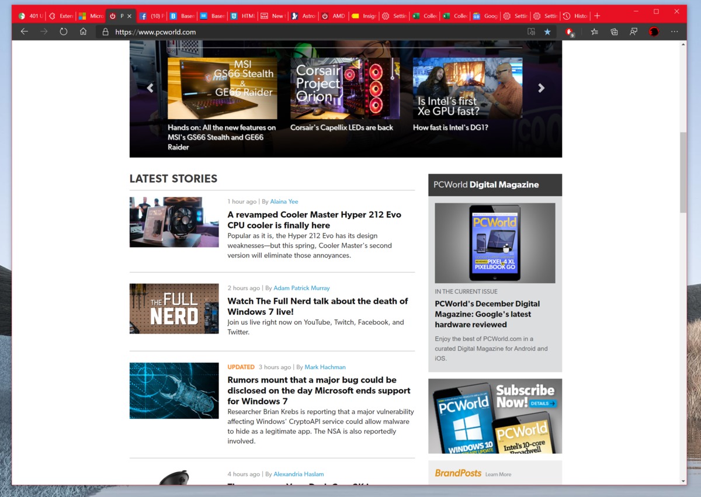Screen dimensions: 701x497
Task: Click the blue favorite star icon
Action: [547, 32]
